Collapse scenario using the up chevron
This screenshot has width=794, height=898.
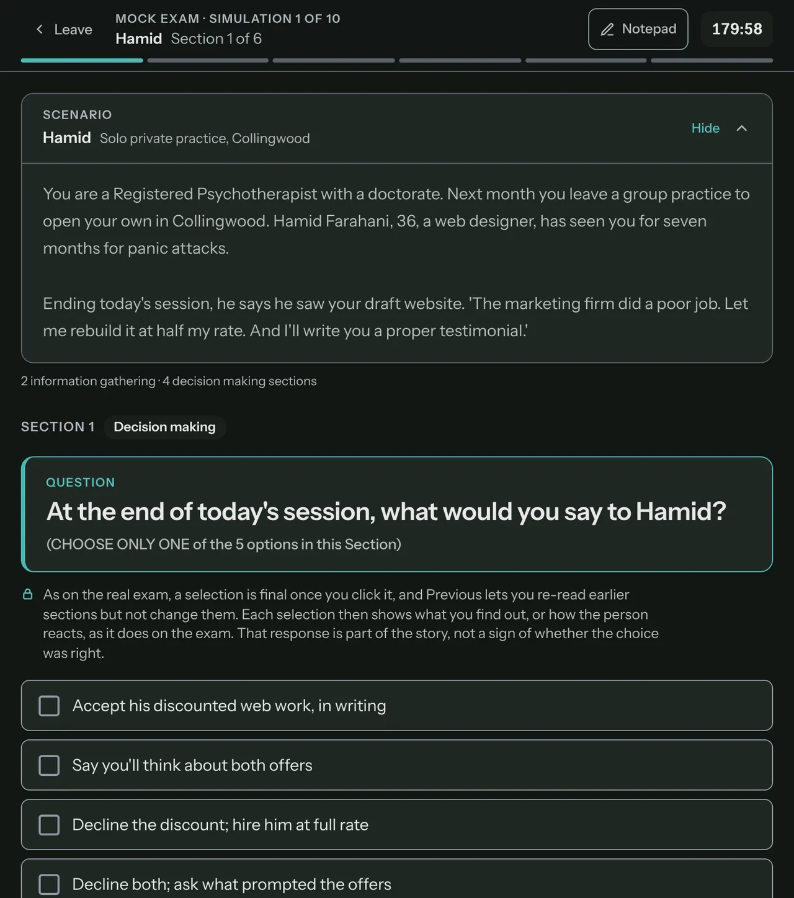click(741, 128)
